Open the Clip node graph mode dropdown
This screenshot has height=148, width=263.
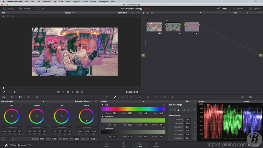coord(236,13)
